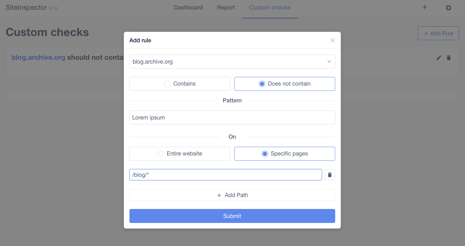
Task: Select the Contains radio button
Action: (179, 84)
